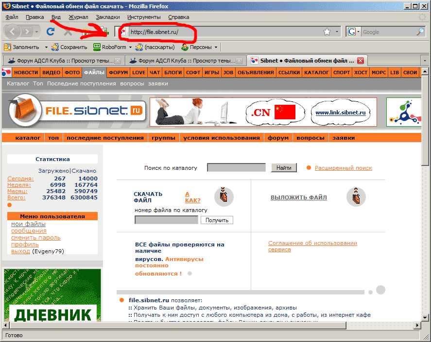Open the НОВОСТИ site section
Viewport: 431px width, 342px height.
click(x=26, y=72)
